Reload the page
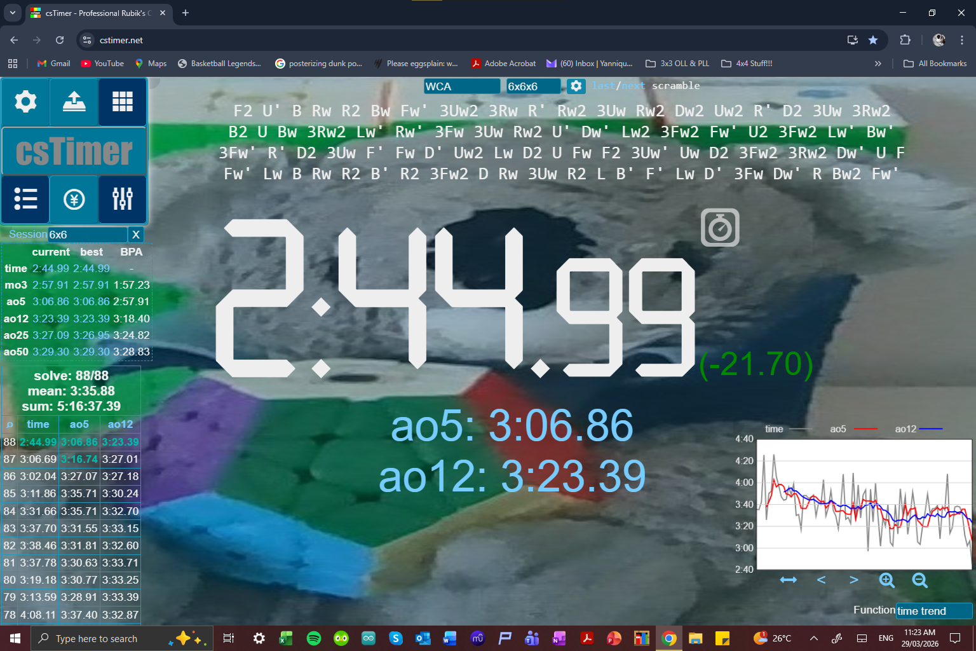This screenshot has width=976, height=651. (60, 40)
